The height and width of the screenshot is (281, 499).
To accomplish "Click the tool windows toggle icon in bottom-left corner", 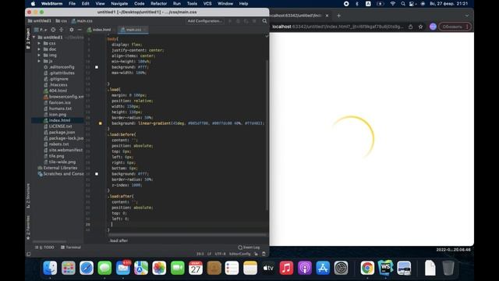I will (x=29, y=254).
